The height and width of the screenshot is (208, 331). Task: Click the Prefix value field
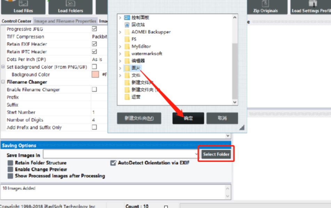point(99,97)
